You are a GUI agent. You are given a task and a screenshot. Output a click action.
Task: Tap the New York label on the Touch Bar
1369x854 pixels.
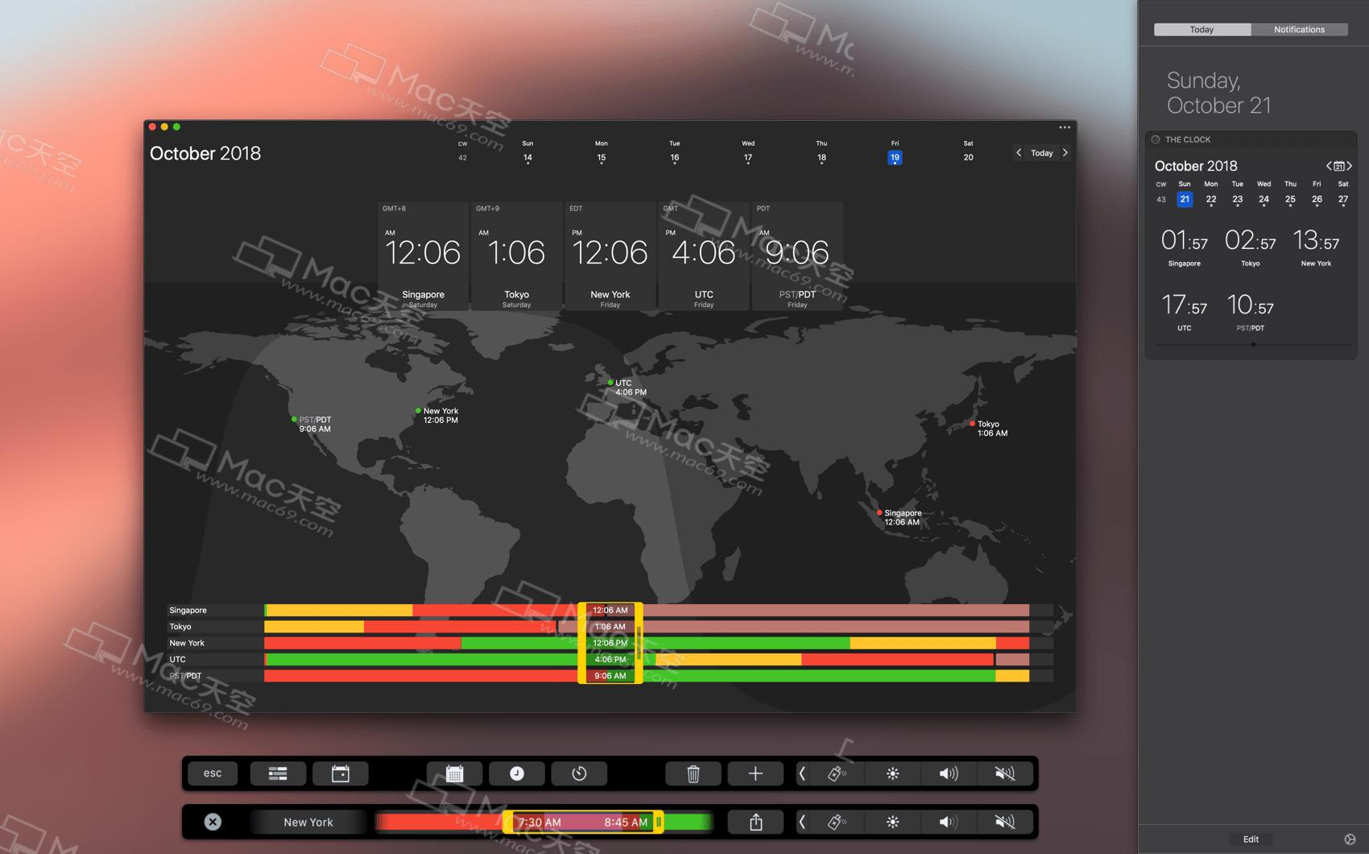point(308,822)
